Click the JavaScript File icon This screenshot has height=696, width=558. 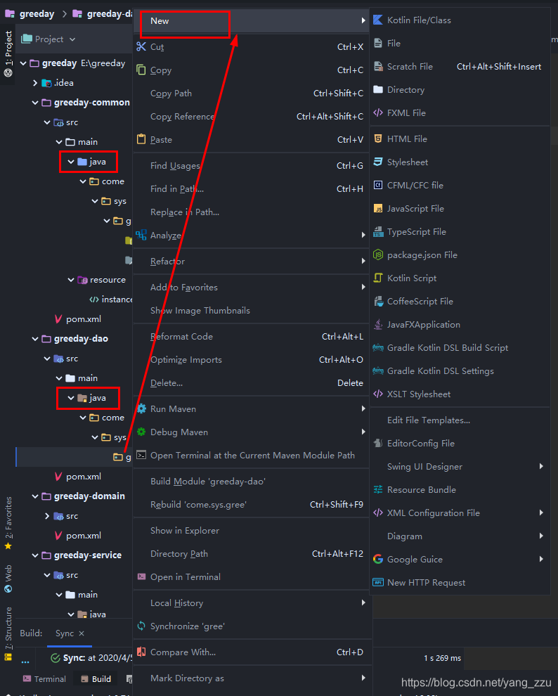[x=378, y=209]
